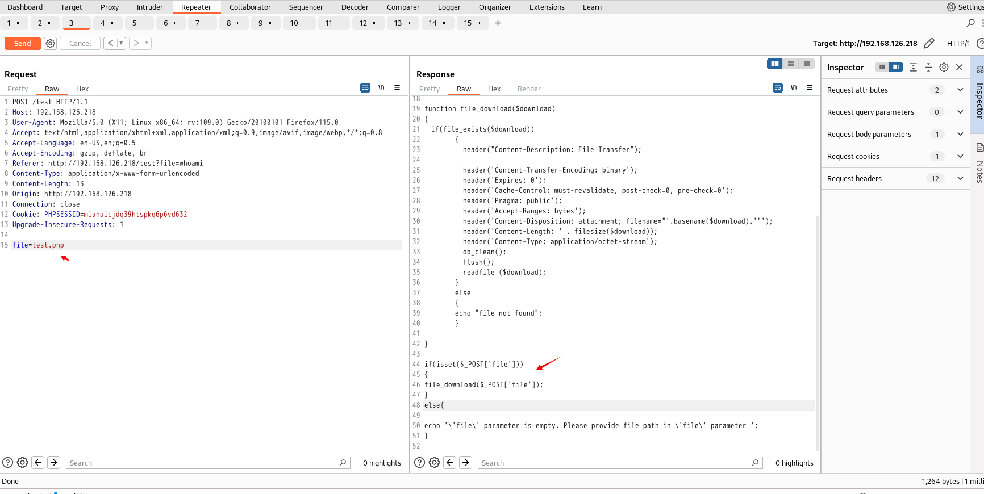This screenshot has width=984, height=494.
Task: Open Response search settings gear
Action: [434, 463]
